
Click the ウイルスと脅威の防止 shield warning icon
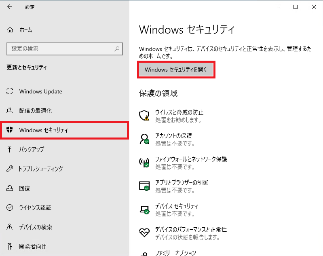click(144, 115)
